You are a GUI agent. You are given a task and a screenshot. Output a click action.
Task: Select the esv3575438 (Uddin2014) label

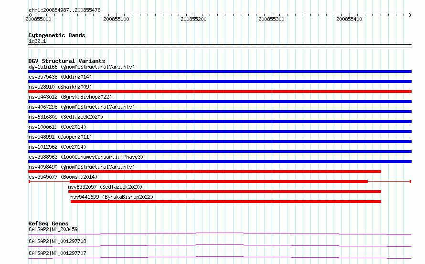pos(60,77)
